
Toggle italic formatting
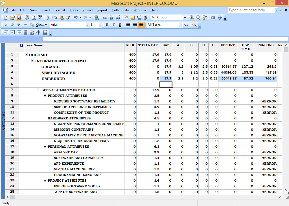(x=113, y=25)
